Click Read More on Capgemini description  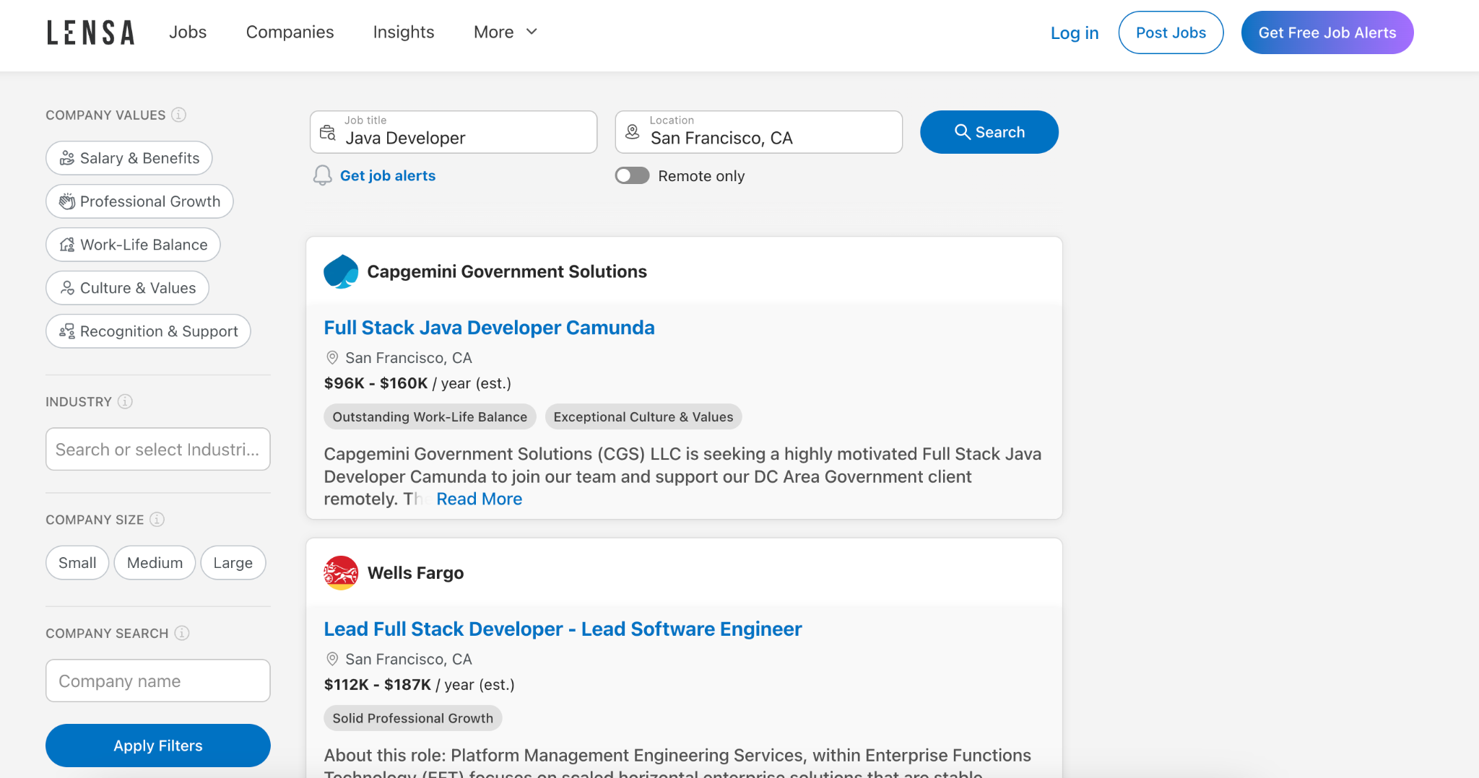[x=479, y=499]
